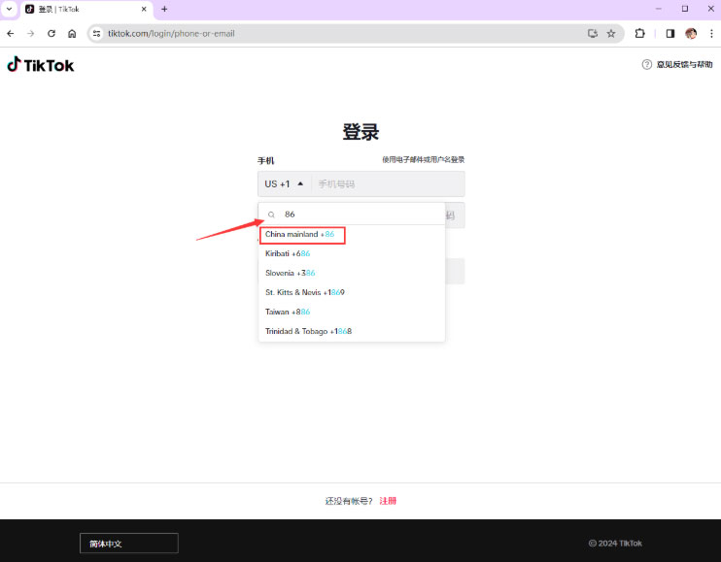
Task: Click the TikTok logo
Action: 41,65
